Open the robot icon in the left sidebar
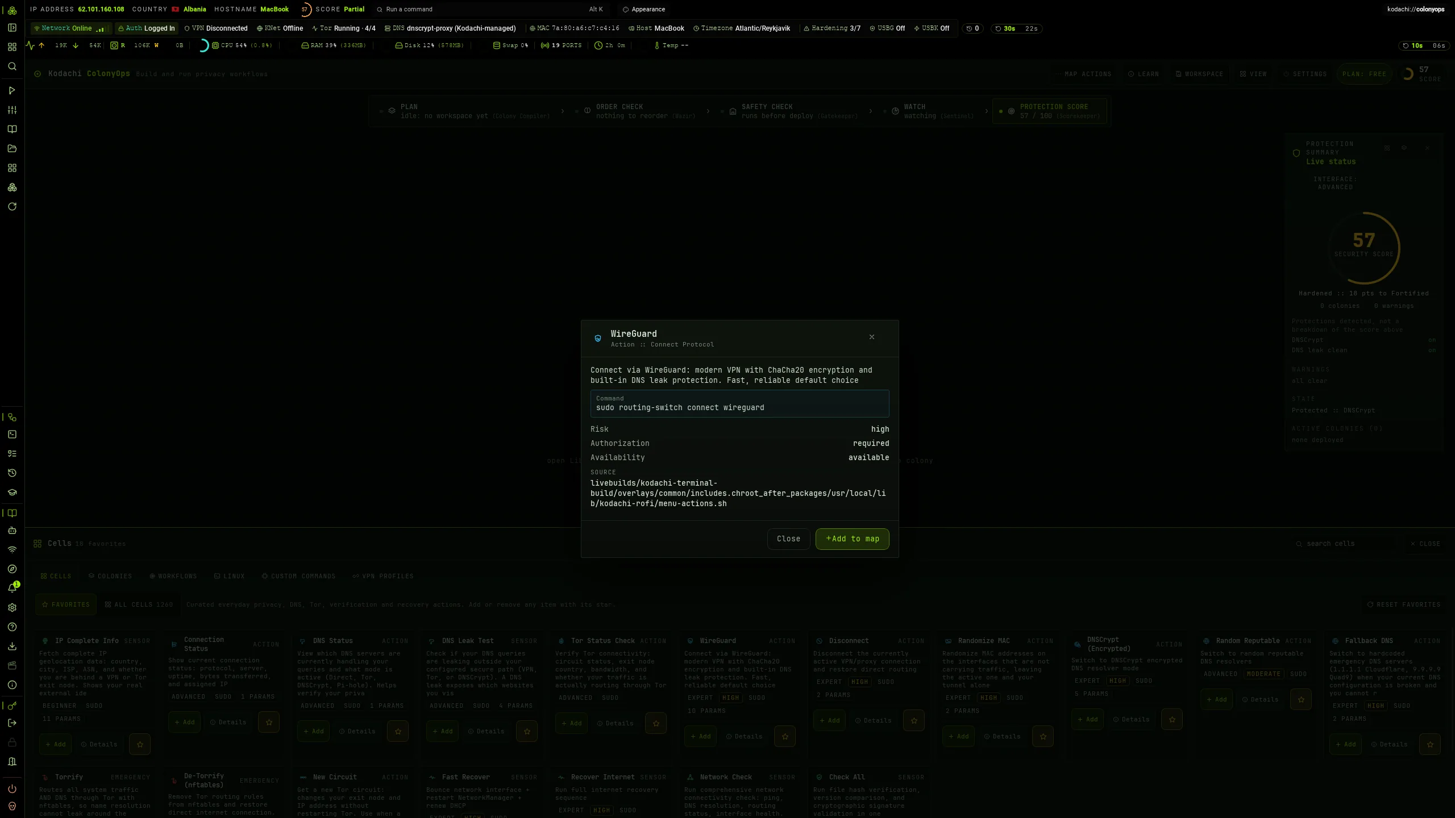This screenshot has width=1455, height=818. pos(12,531)
